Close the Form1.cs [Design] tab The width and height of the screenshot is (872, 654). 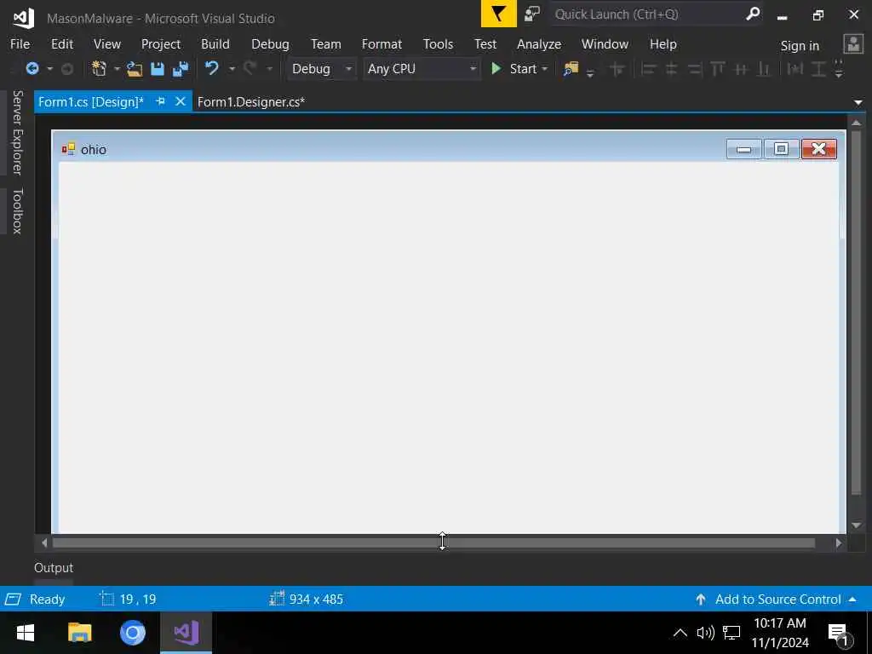(181, 101)
